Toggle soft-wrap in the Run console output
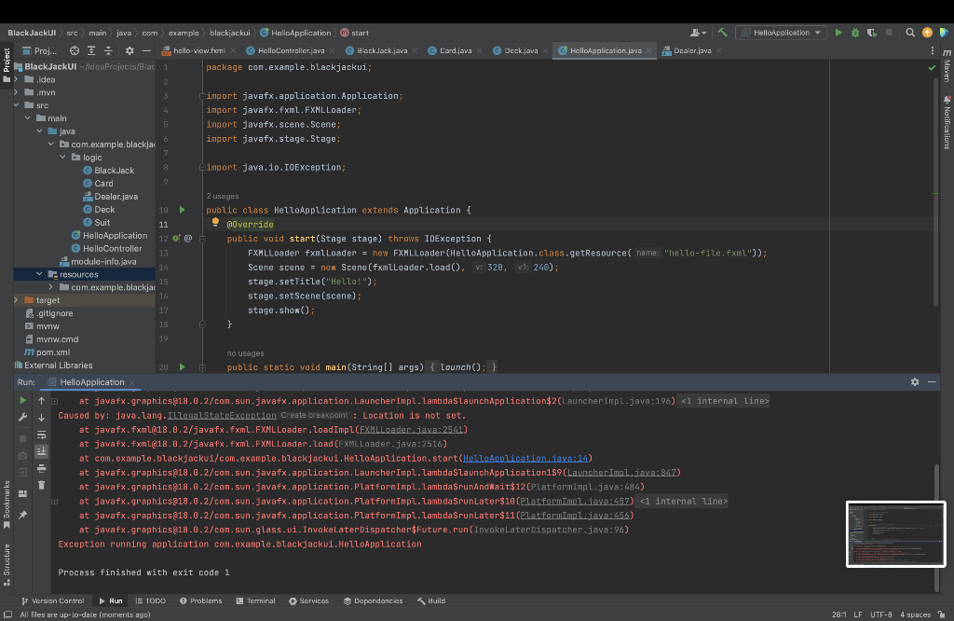 42,435
